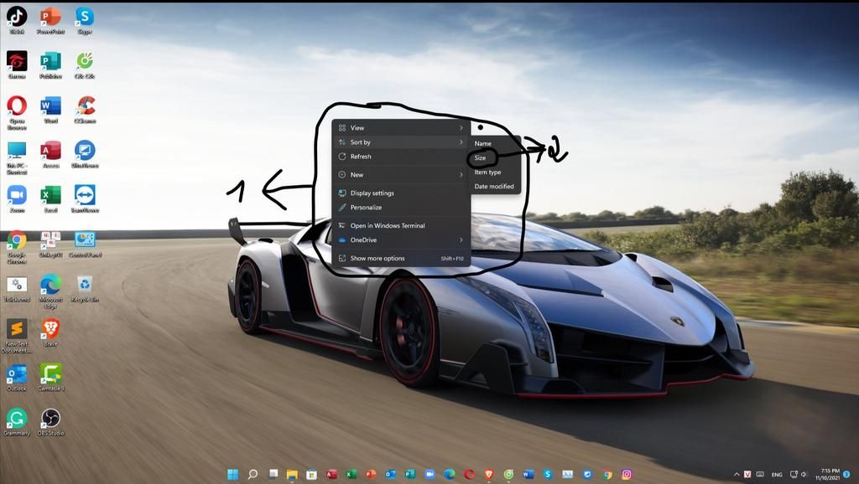Select the Control Panel desktop icon

[x=85, y=244]
